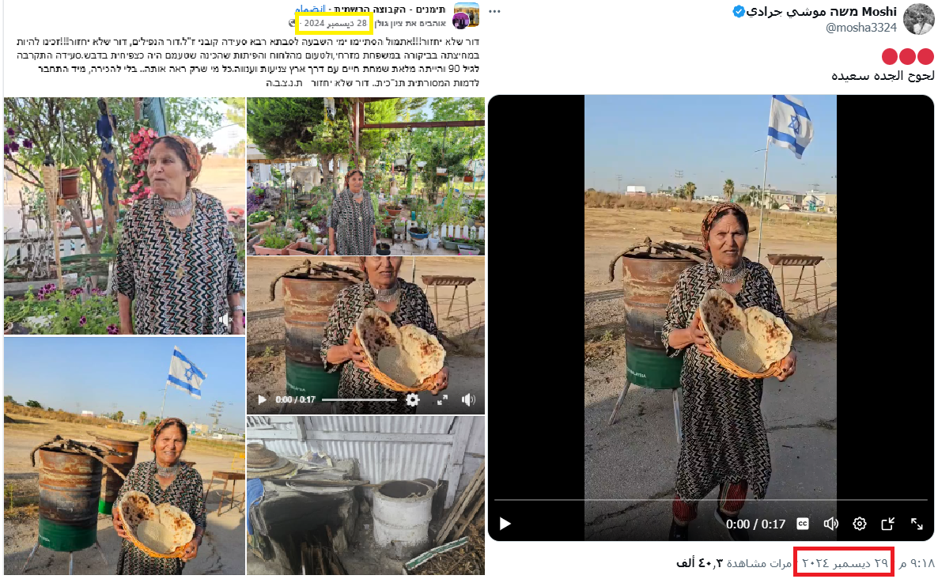Viewport: 938px width, 579px height.
Task: Mute the Facebook video speaker
Action: click(468, 400)
